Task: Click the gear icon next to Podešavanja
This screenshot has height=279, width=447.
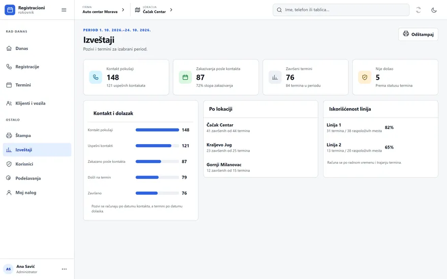Action: [9, 178]
